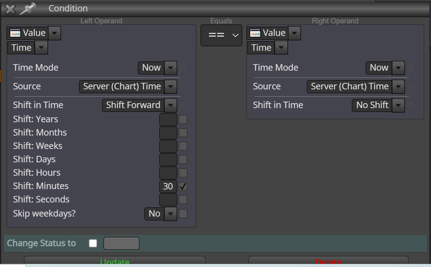Click the Shift: Weeks input field

coord(168,146)
